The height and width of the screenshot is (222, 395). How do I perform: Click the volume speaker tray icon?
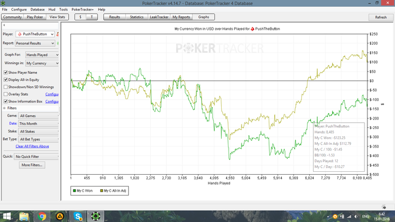356,216
